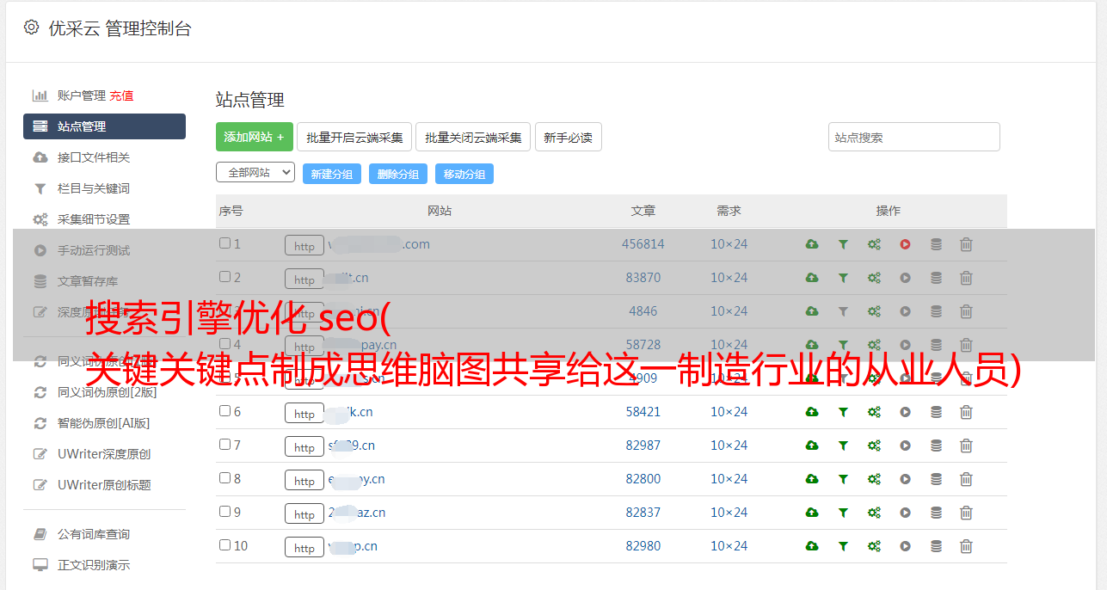Open article count 82987 in row 7
This screenshot has height=590, width=1107.
[x=643, y=446]
